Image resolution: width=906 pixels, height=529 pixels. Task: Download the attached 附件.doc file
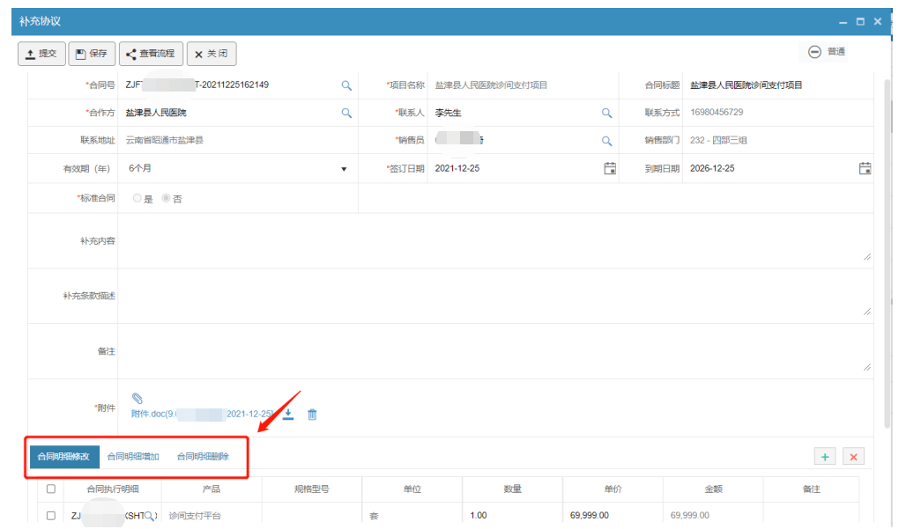288,415
